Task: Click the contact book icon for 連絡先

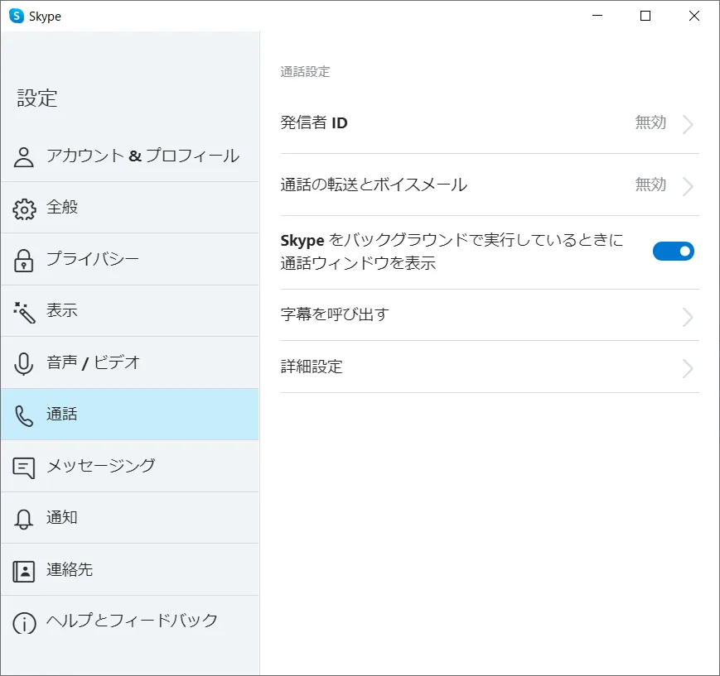Action: (24, 571)
